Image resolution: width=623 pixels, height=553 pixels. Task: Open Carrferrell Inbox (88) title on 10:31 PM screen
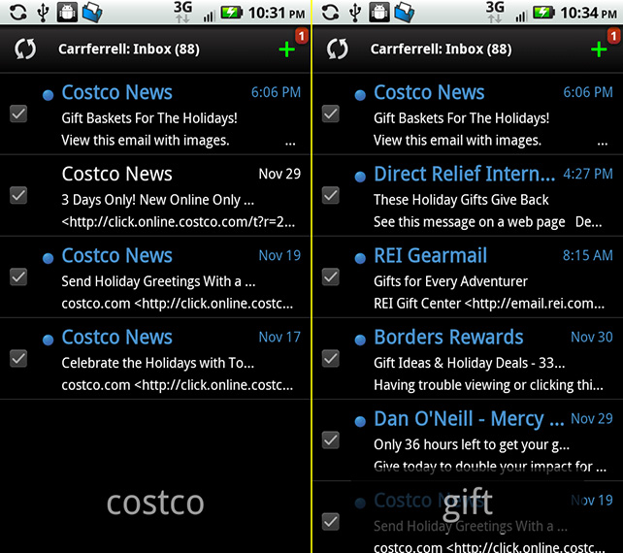coord(129,49)
